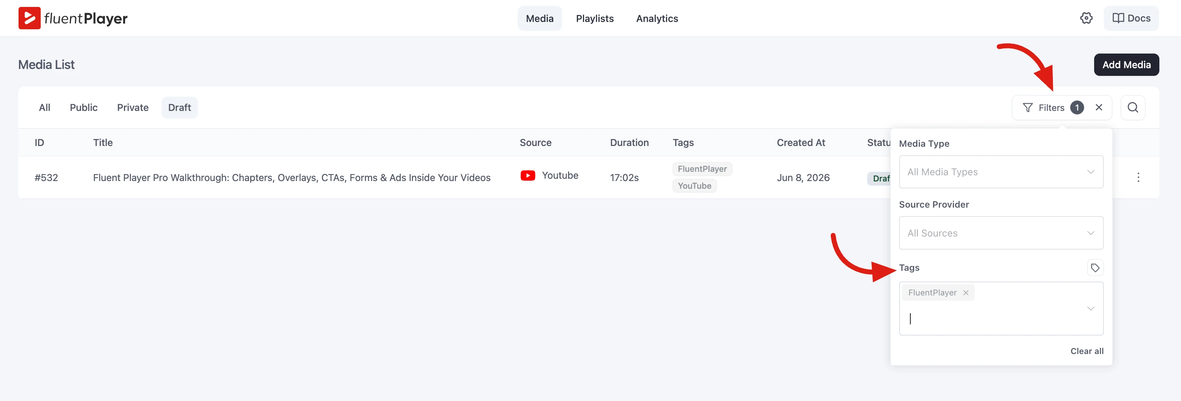Select the Private filter tab
This screenshot has width=1181, height=401.
coord(133,107)
